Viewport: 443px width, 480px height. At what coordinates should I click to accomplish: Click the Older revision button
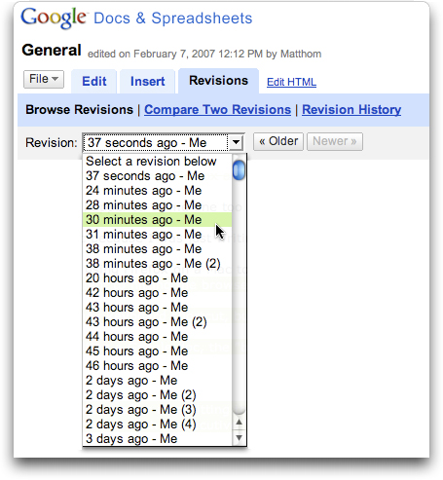tap(278, 141)
